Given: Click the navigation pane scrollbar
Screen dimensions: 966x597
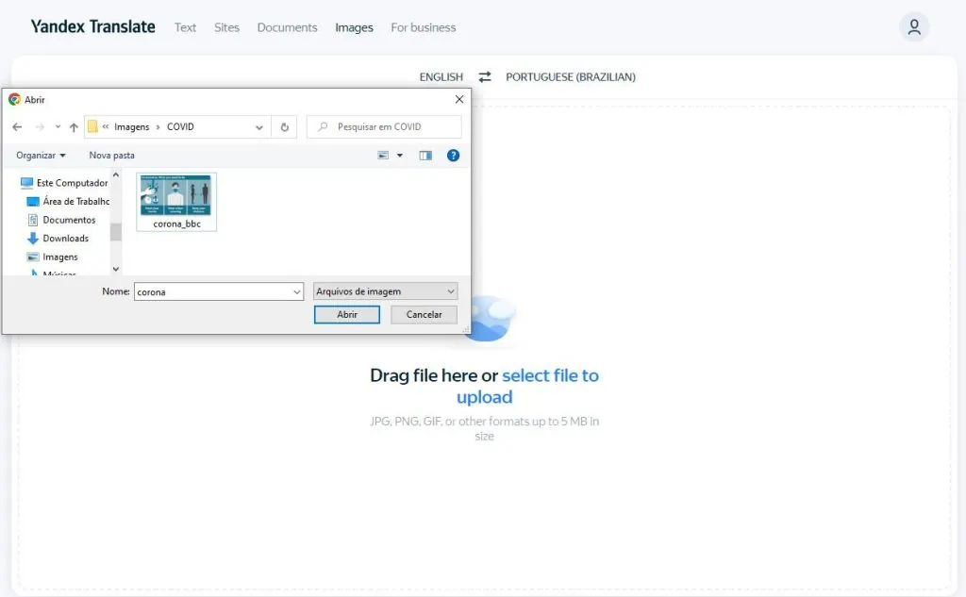Looking at the screenshot, I should [x=116, y=231].
